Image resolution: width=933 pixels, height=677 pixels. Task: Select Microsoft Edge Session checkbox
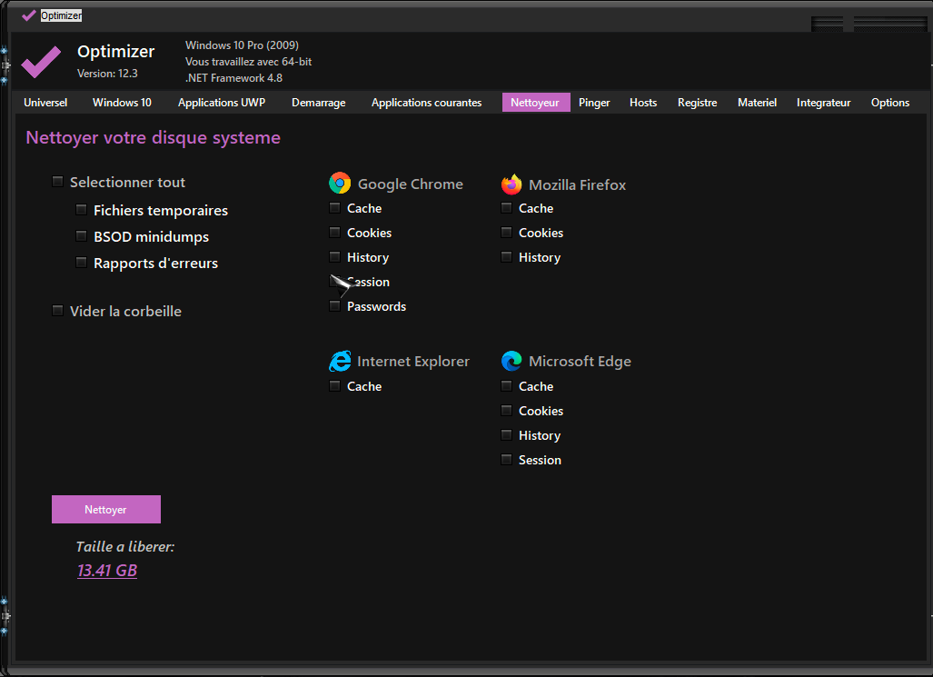click(x=506, y=461)
